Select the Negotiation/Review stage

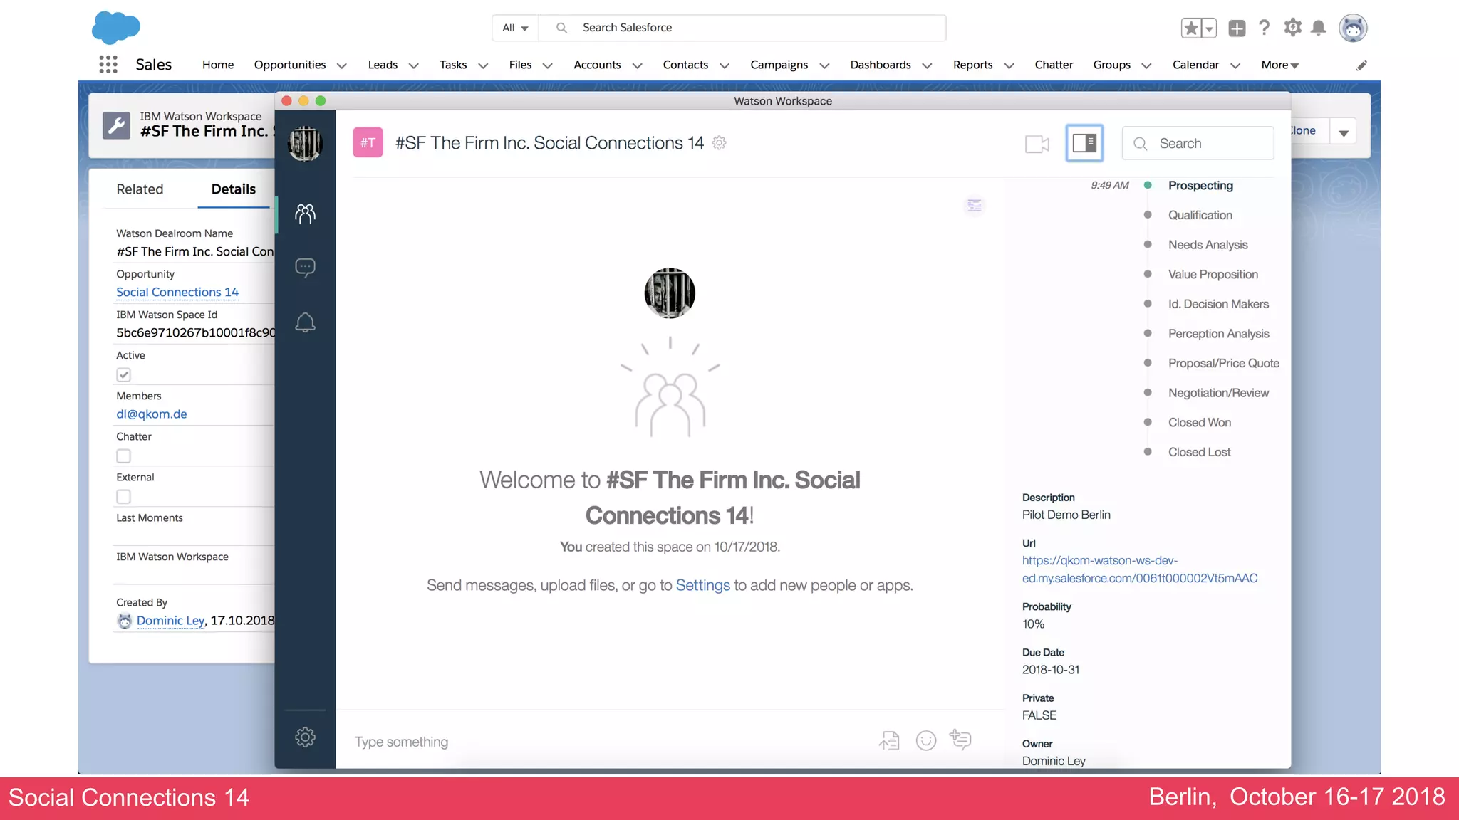[1219, 393]
